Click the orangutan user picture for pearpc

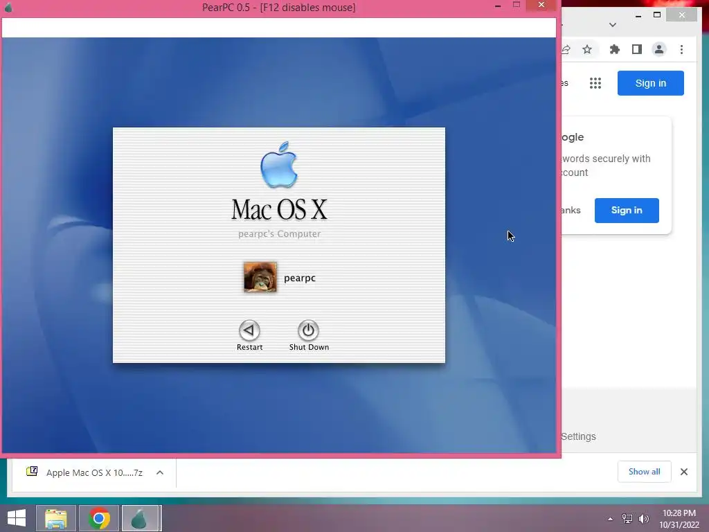tap(260, 277)
